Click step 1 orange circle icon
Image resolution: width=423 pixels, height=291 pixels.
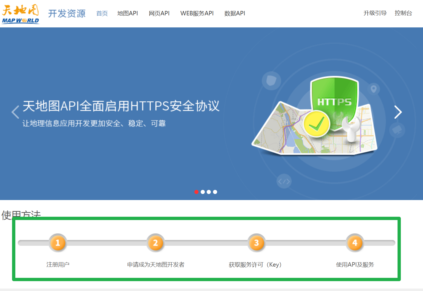[58, 243]
